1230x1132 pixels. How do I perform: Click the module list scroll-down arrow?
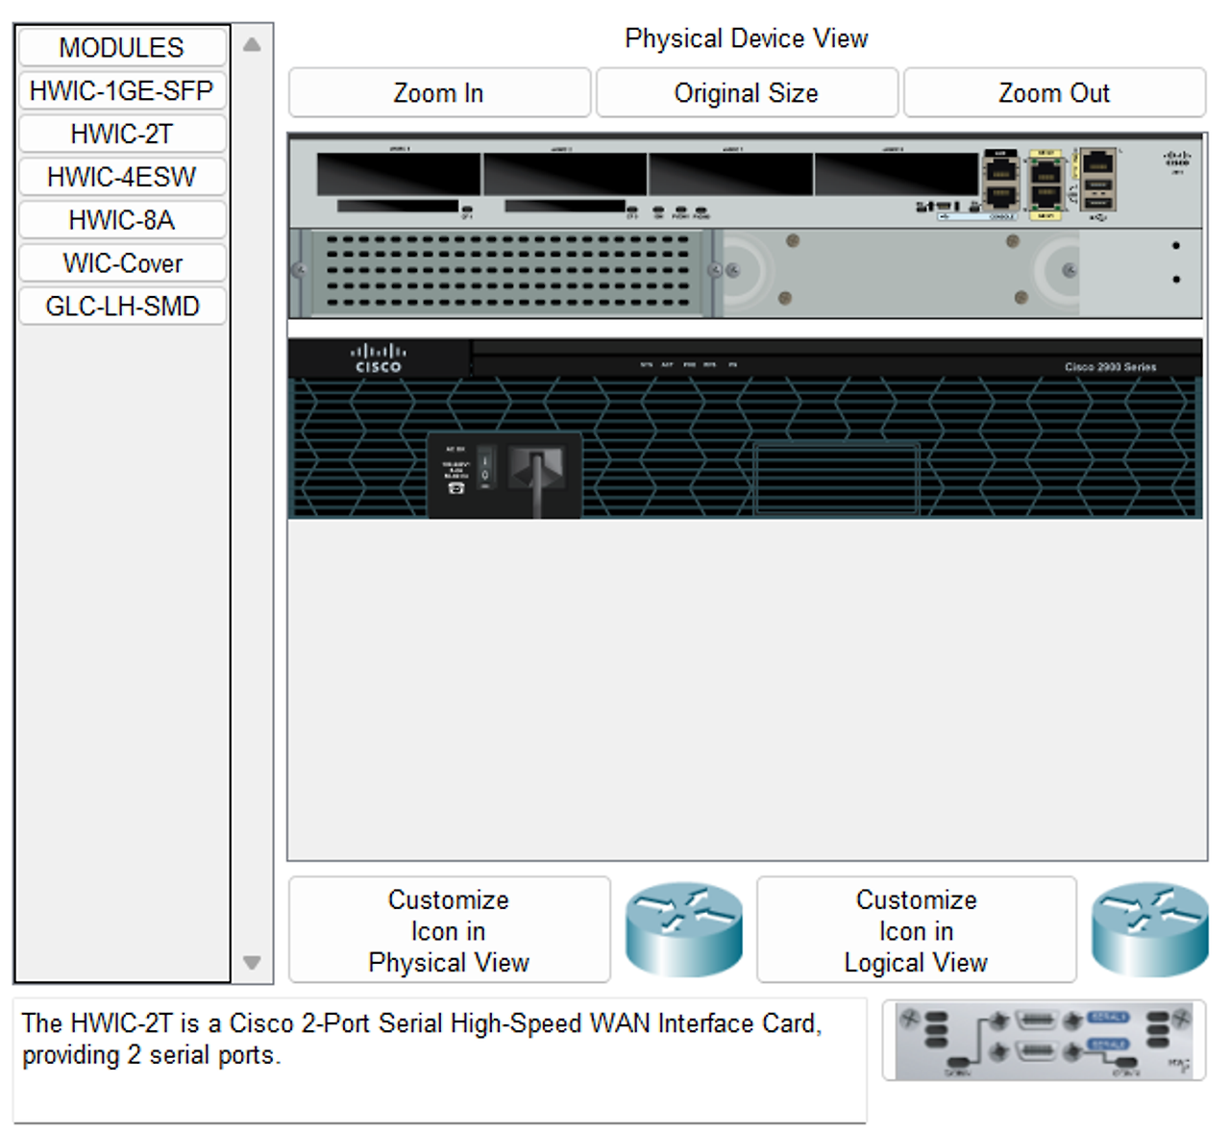click(252, 962)
